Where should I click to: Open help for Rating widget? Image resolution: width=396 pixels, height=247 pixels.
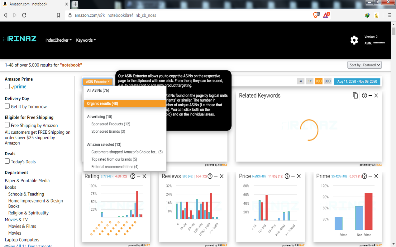click(133, 176)
